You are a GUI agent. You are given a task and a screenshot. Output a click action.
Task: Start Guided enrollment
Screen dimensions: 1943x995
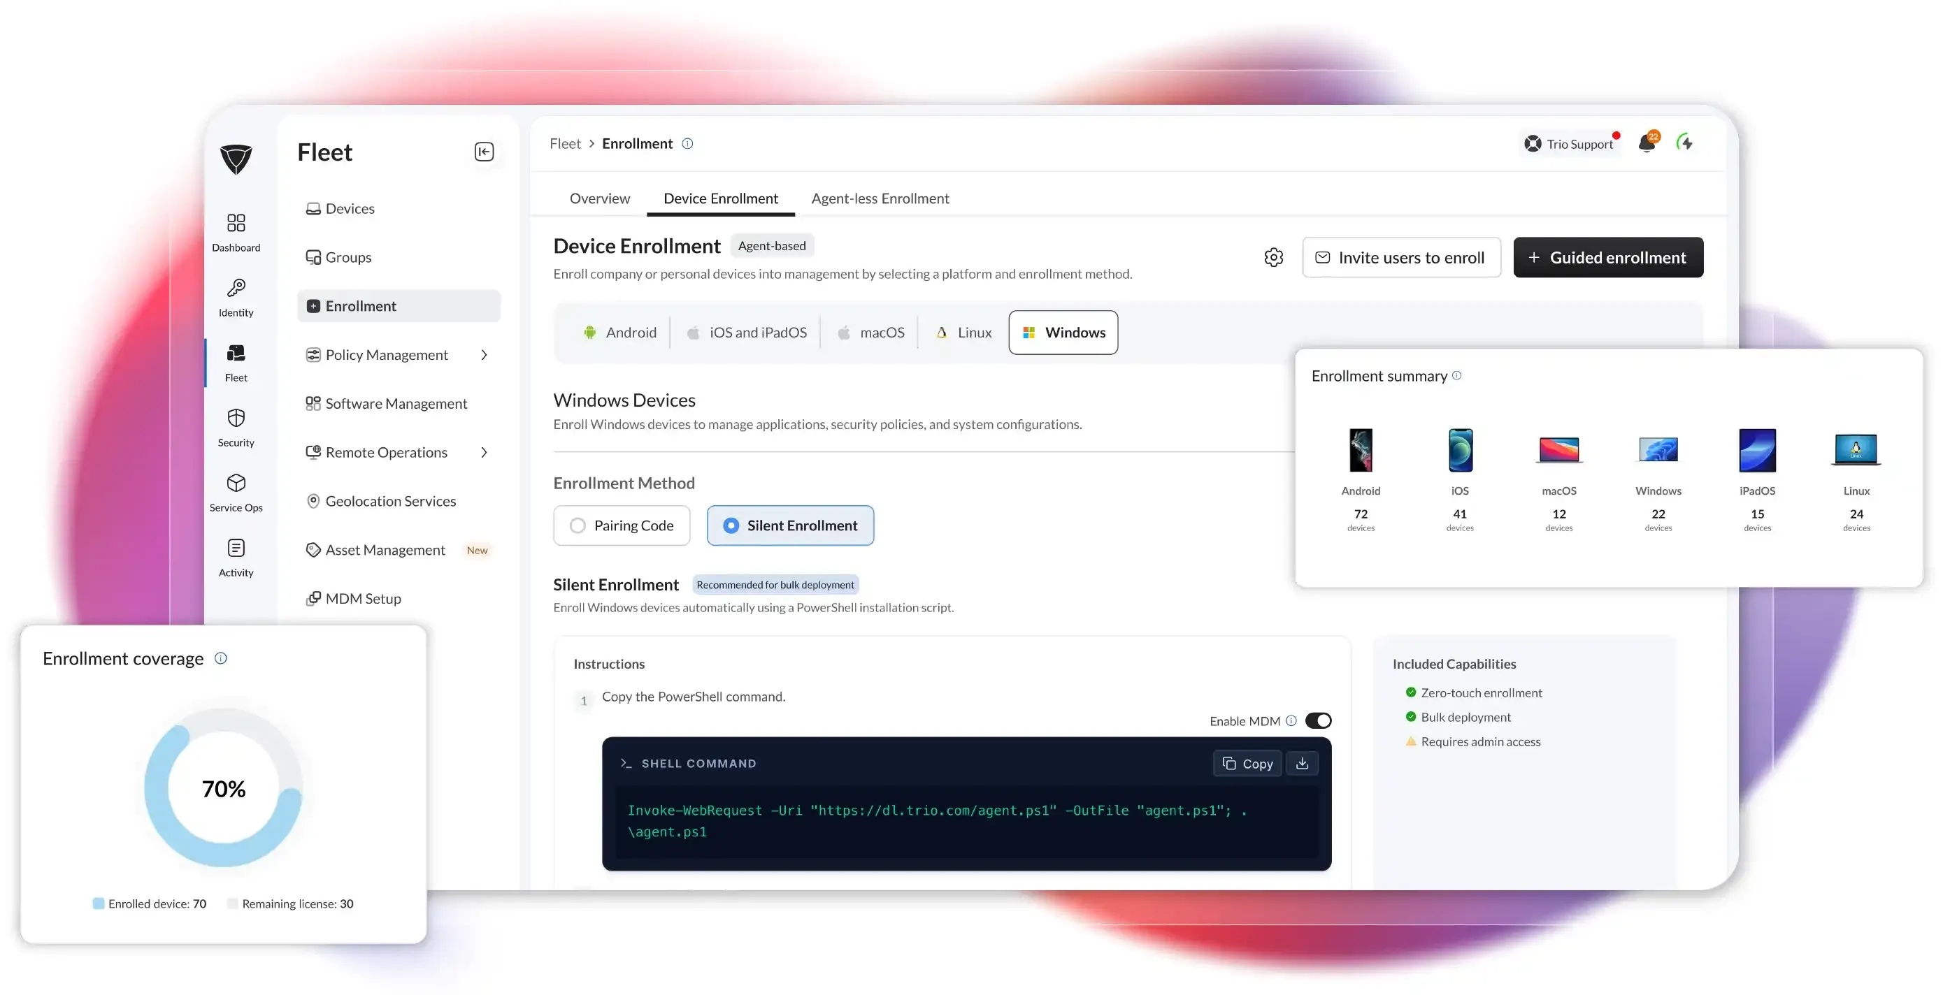point(1608,258)
